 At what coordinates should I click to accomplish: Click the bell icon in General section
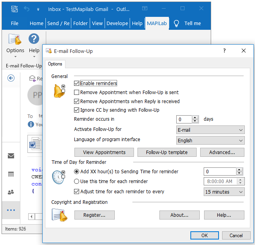(60, 91)
